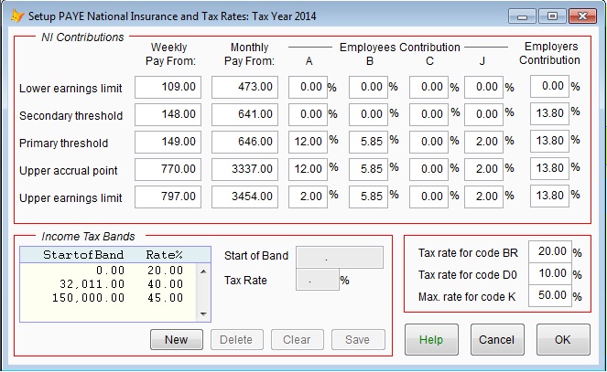This screenshot has width=607, height=372.
Task: Select the 0.00 band at 20.00 rate row
Action: click(108, 271)
